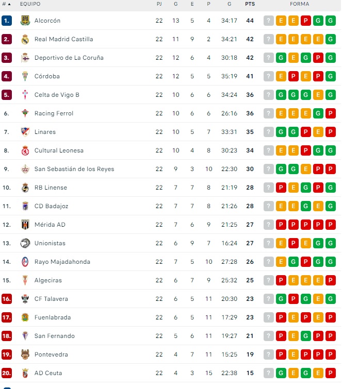Click Mérida AD's last red P form badge

tap(331, 225)
